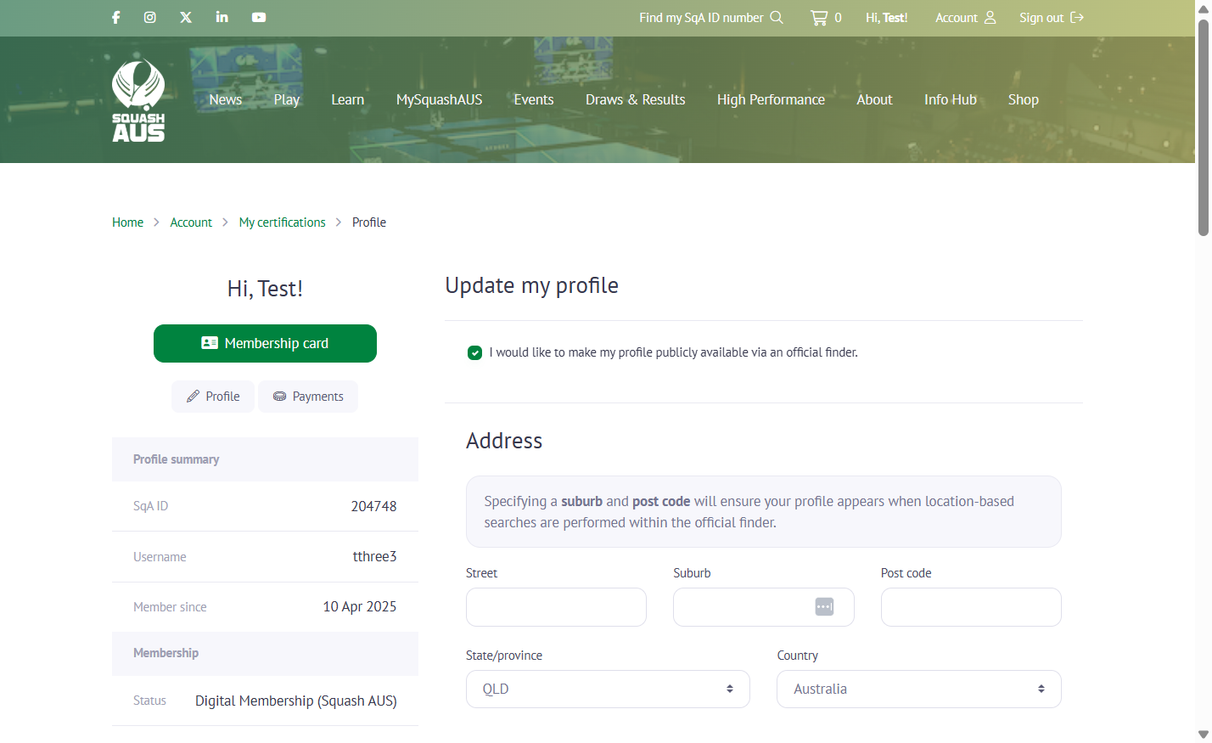This screenshot has height=743, width=1212.
Task: Click the username tthree3
Action: tap(375, 556)
